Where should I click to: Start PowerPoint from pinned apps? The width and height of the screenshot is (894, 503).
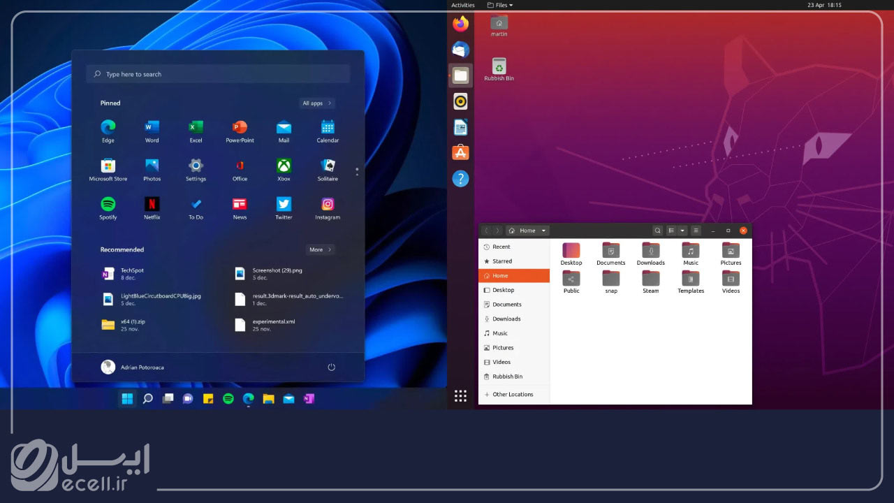pos(240,131)
